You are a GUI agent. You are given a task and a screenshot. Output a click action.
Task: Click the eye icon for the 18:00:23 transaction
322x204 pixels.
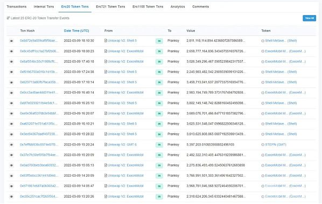pos(11,52)
